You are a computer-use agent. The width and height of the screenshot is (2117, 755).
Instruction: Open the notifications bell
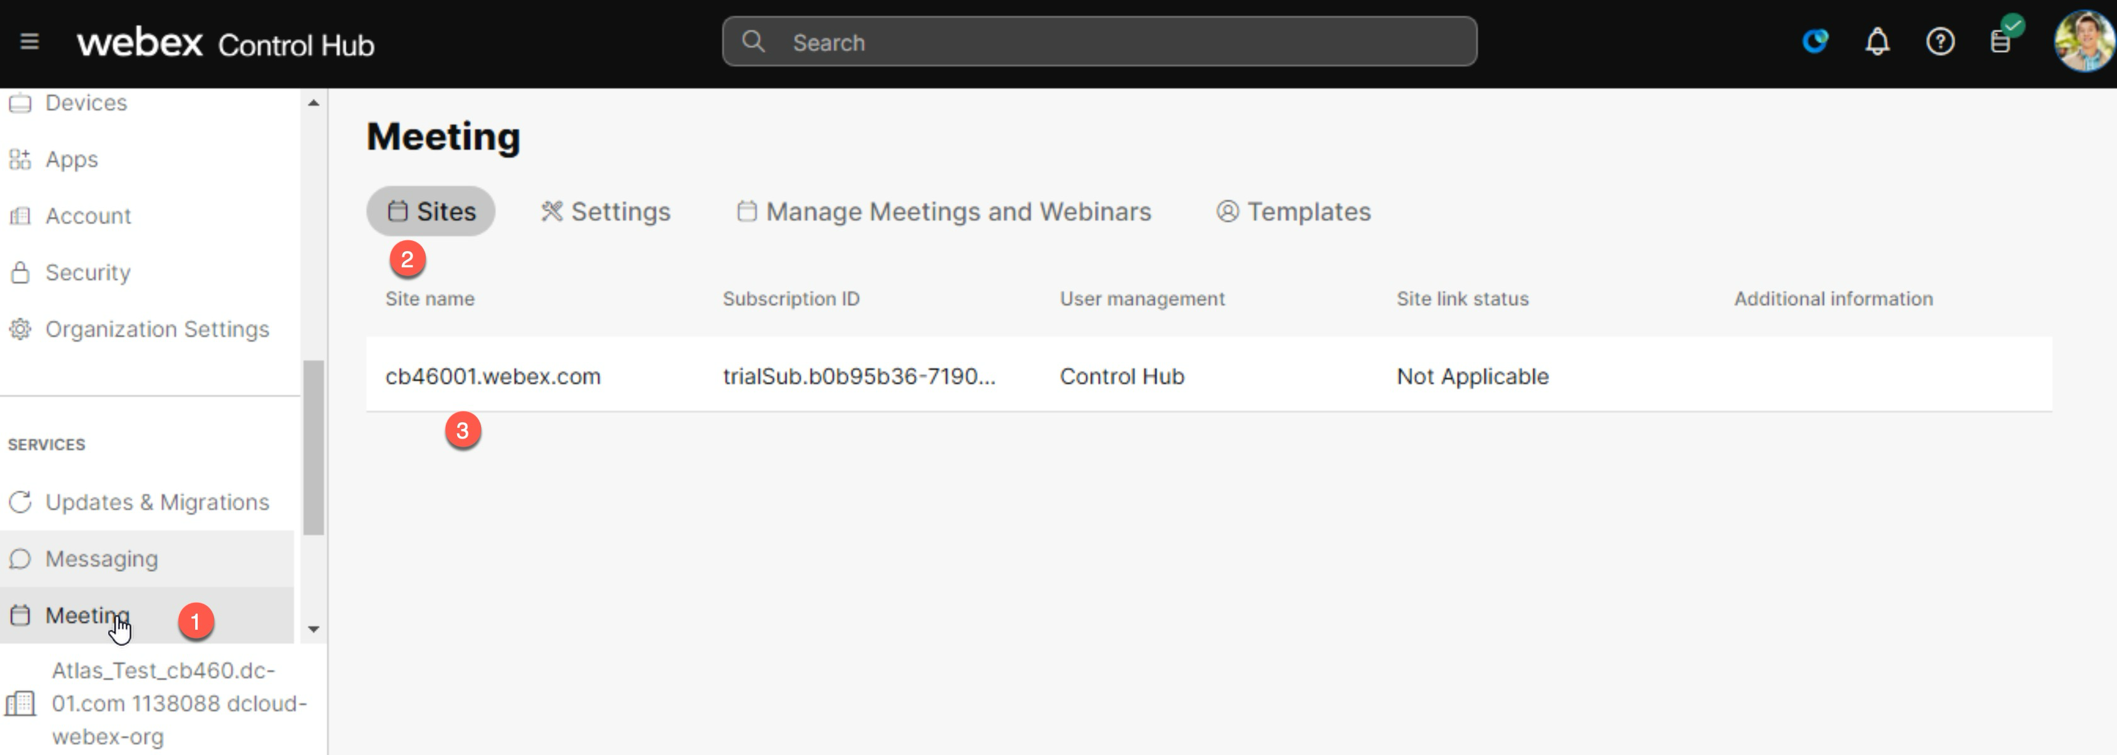(x=1877, y=41)
